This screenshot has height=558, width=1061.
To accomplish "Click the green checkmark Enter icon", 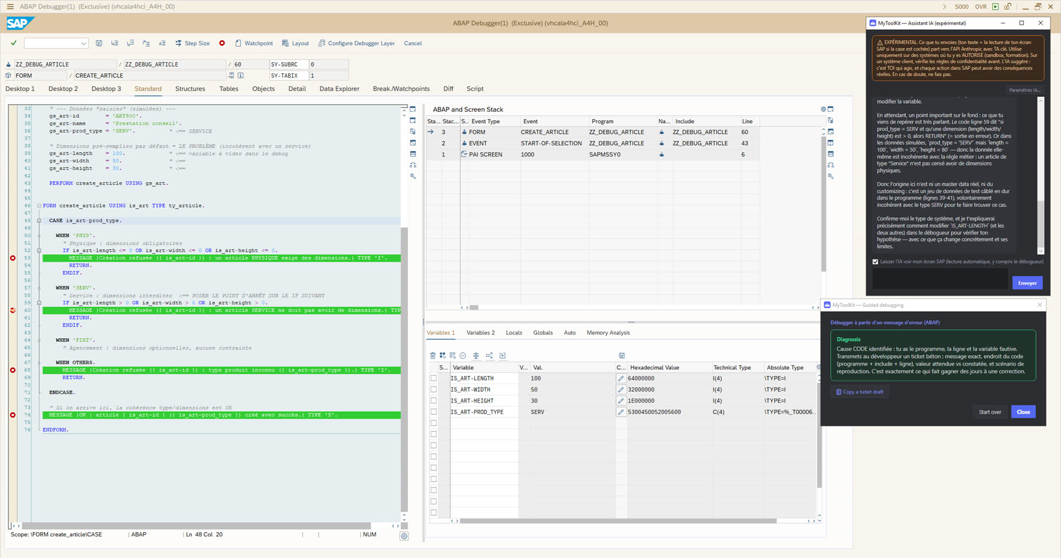I will 14,43.
